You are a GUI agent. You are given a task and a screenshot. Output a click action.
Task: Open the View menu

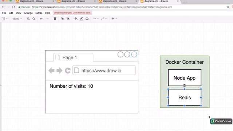coord(19,13)
